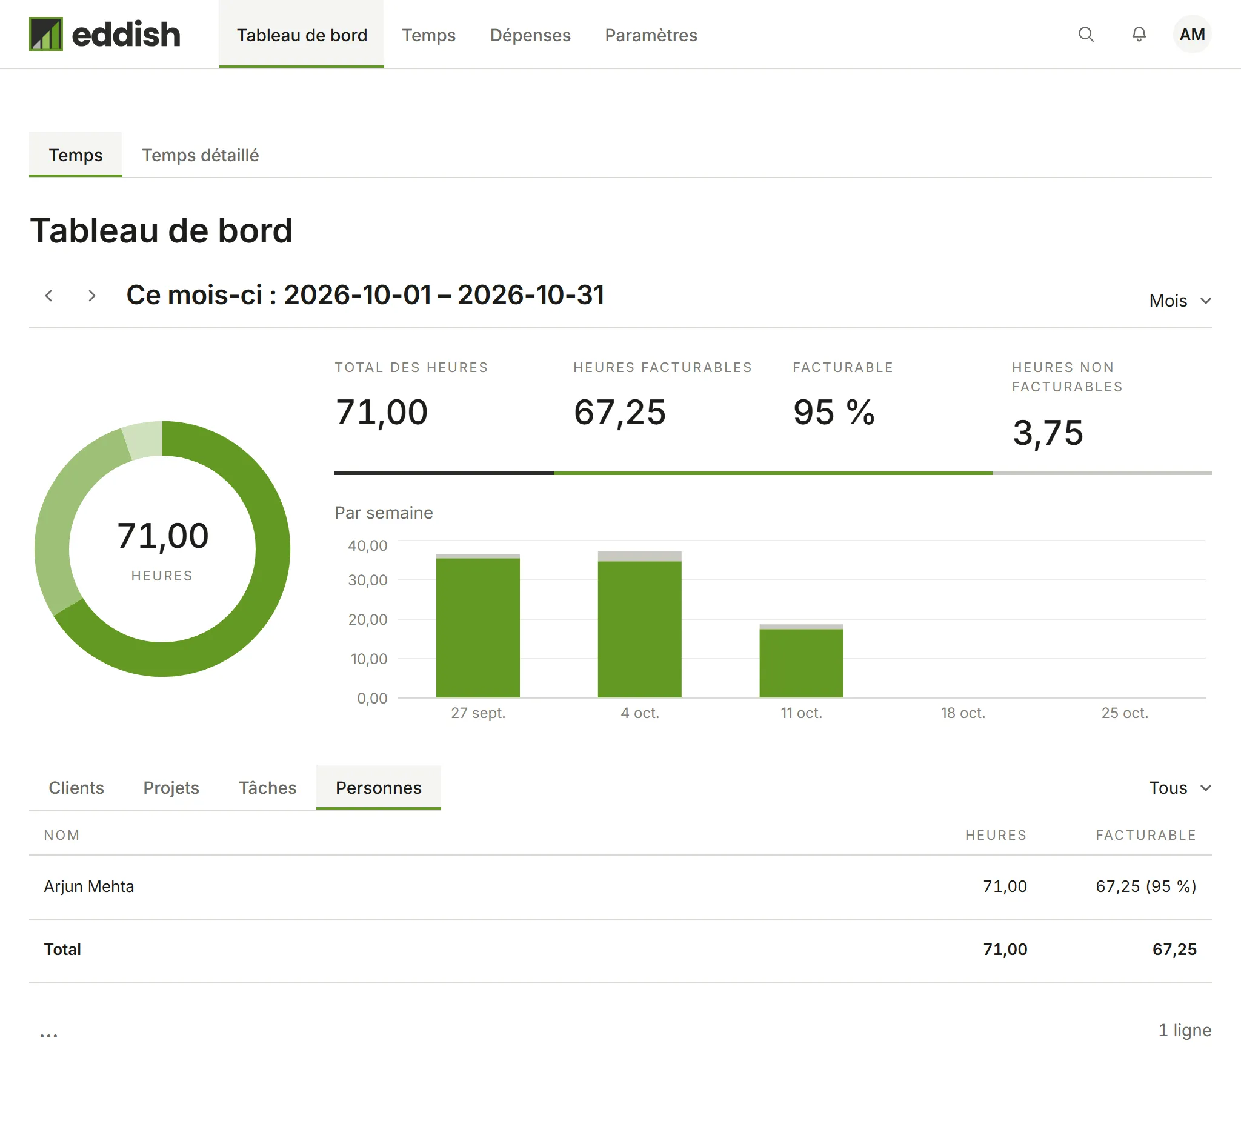Screen dimensions: 1241x1121
Task: Go to next month with right chevron
Action: [x=91, y=296]
